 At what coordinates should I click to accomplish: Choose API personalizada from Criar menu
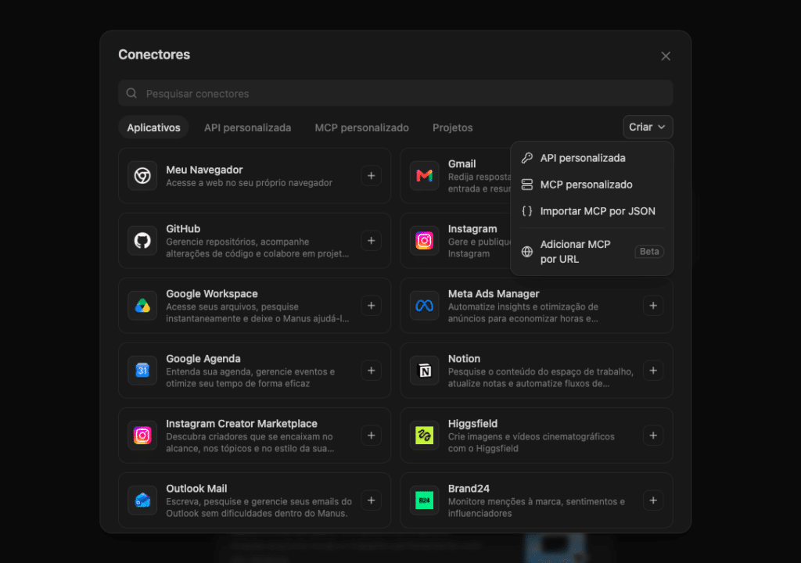pos(592,158)
